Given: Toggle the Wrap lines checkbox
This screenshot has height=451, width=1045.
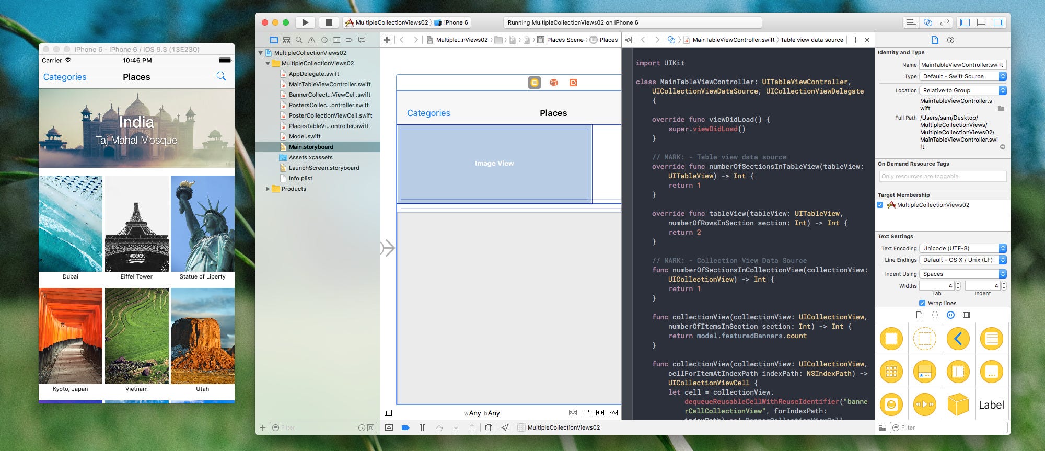Looking at the screenshot, I should [x=922, y=303].
